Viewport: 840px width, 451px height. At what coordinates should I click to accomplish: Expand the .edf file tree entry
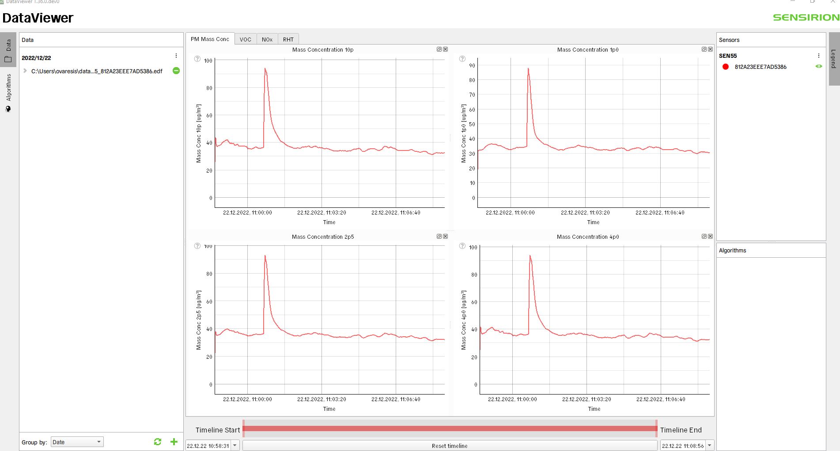pyautogui.click(x=25, y=71)
